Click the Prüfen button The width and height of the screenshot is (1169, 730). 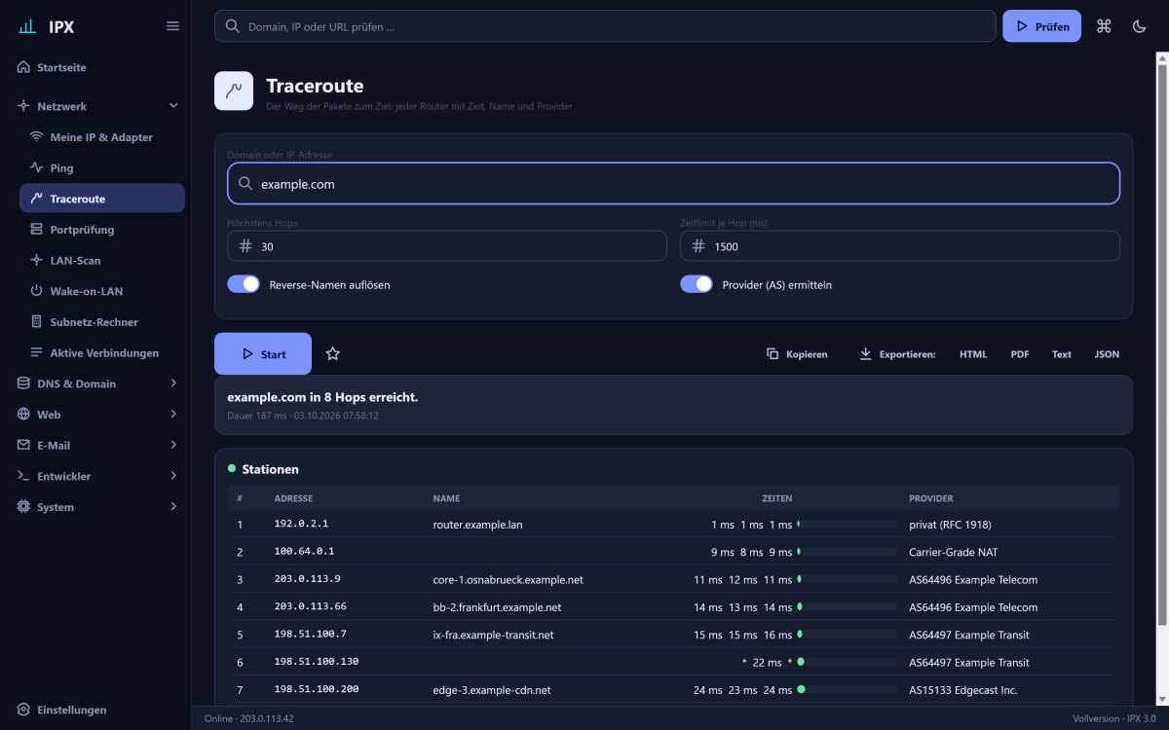(x=1041, y=26)
